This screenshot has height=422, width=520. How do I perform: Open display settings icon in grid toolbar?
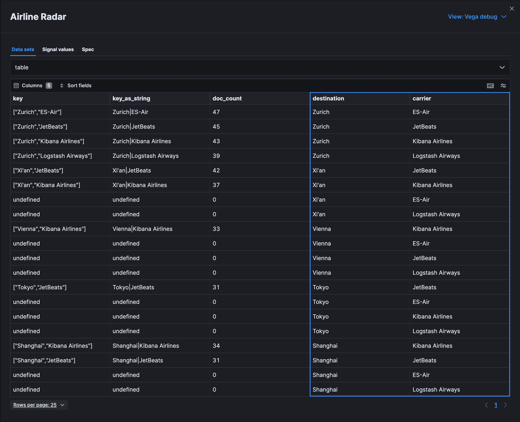(503, 86)
